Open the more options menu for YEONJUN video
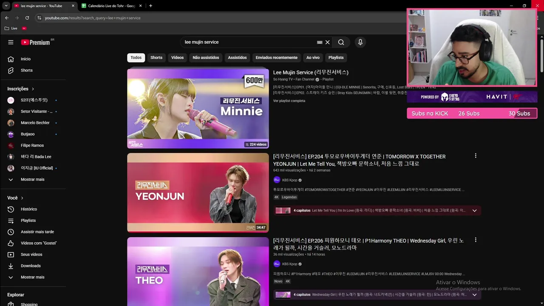Screen dimensions: 544x306 click(476, 156)
